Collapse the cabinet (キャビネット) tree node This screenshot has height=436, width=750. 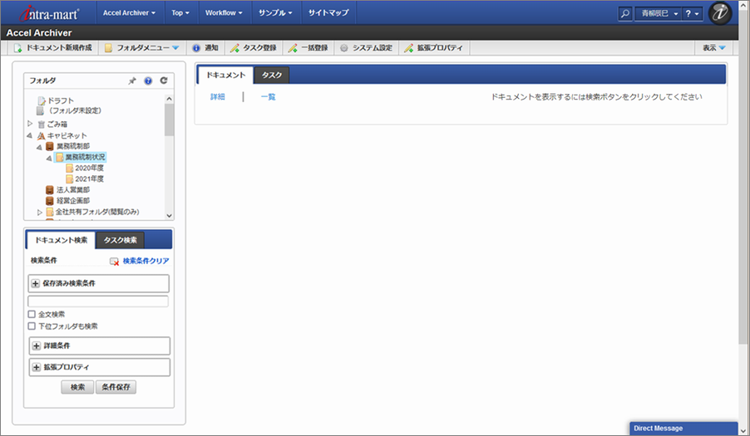tap(30, 135)
